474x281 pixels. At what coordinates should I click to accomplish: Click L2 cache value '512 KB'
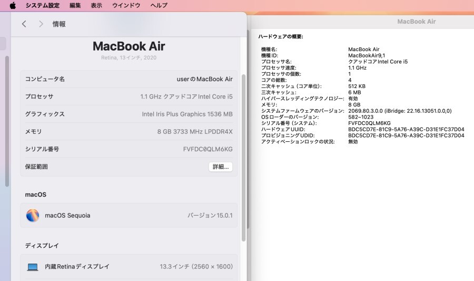pos(357,86)
